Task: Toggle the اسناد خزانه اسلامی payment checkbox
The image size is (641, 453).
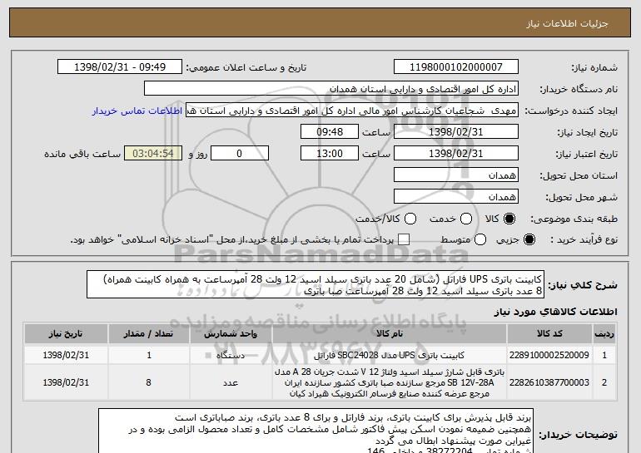Action: [x=404, y=240]
